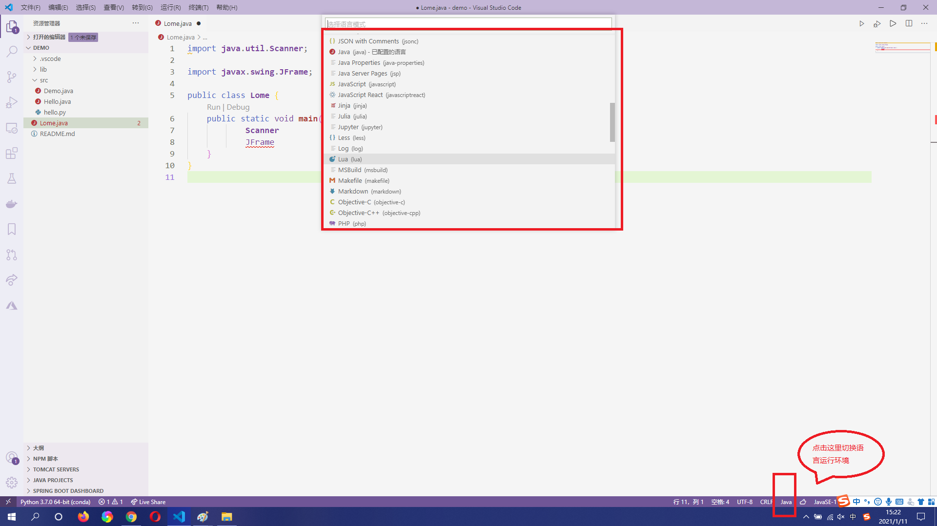The height and width of the screenshot is (526, 937).
Task: Open the Accounts menu
Action: click(12, 458)
